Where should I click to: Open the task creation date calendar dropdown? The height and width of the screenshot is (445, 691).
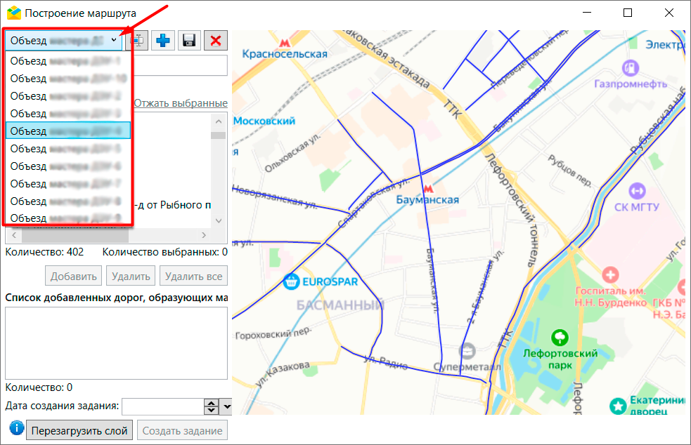(226, 406)
